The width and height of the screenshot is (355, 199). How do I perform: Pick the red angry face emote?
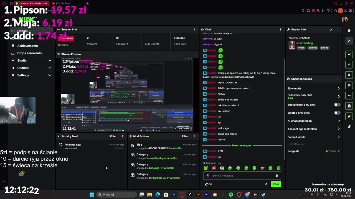[214, 168]
